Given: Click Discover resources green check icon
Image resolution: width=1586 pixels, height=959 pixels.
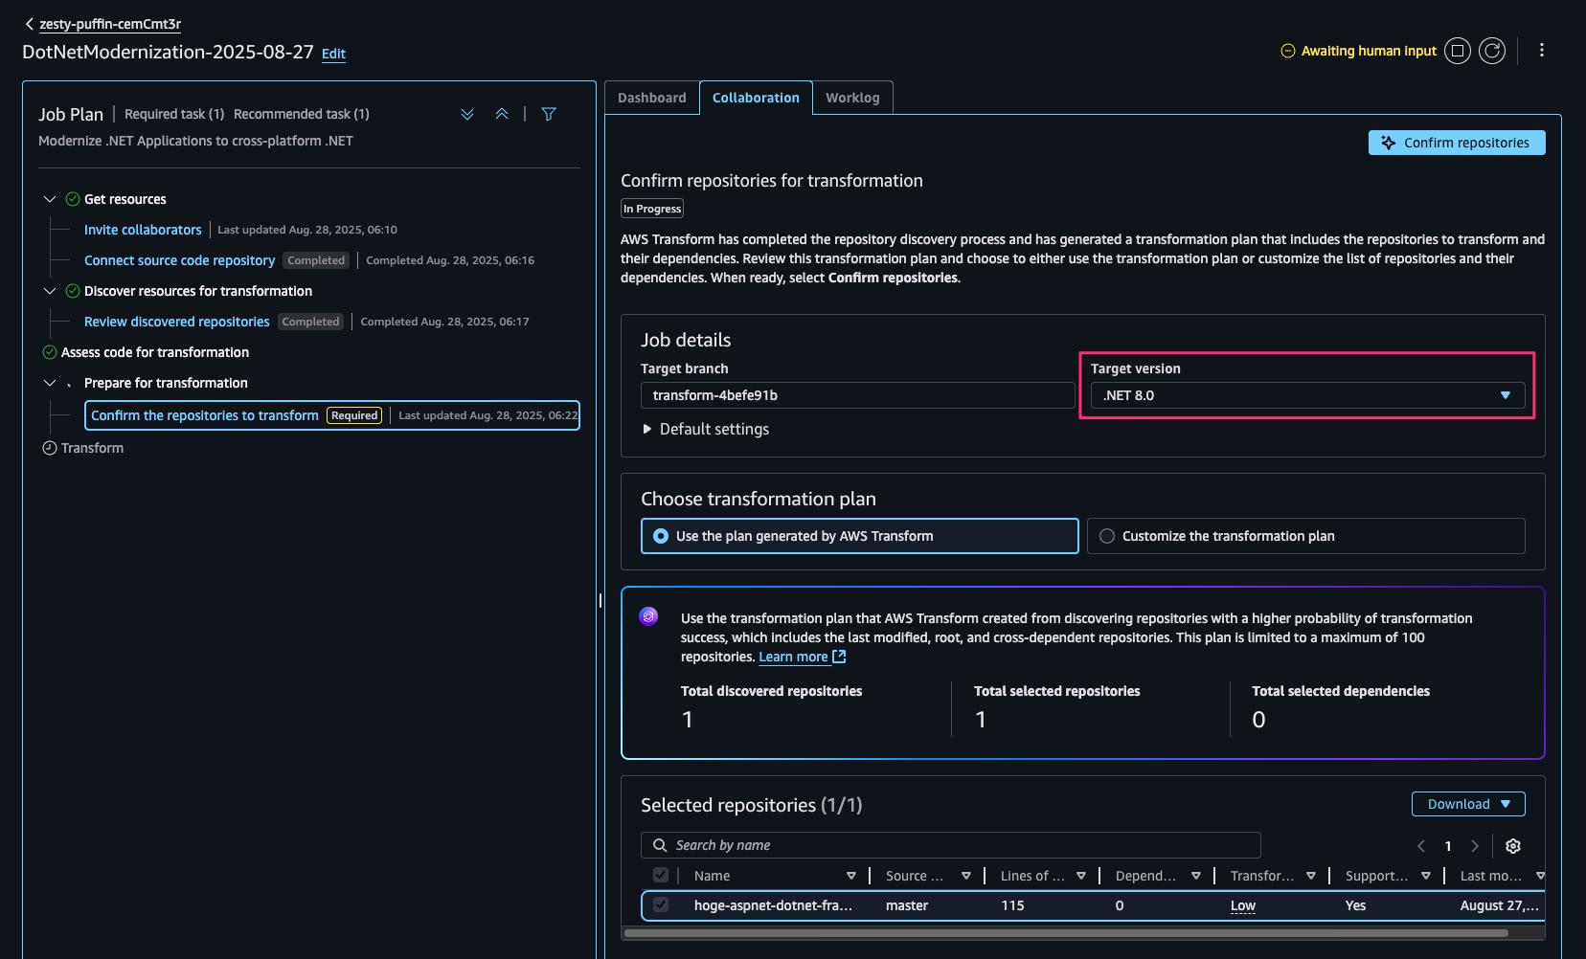Looking at the screenshot, I should pyautogui.click(x=73, y=291).
